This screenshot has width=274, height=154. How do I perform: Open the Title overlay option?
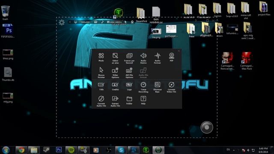tap(101, 86)
